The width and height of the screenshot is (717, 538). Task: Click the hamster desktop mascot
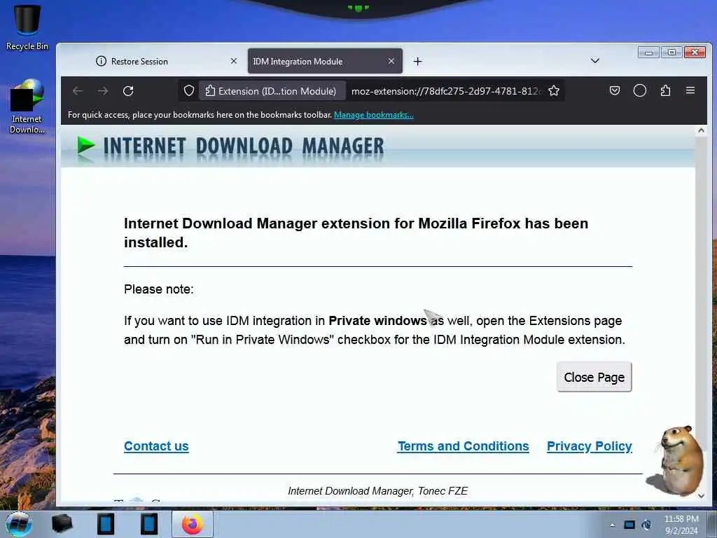(x=677, y=461)
